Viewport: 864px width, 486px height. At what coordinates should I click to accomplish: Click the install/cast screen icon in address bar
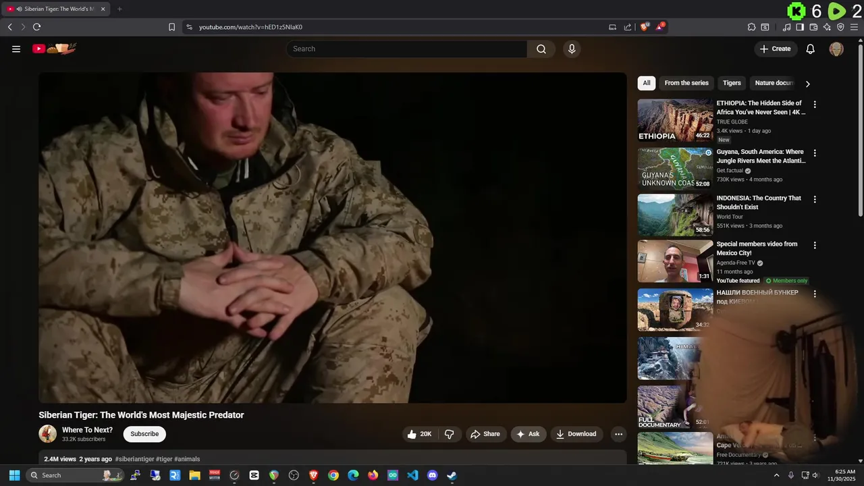[612, 27]
